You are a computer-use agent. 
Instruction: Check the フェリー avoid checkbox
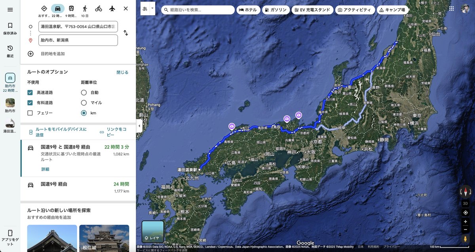(30, 113)
